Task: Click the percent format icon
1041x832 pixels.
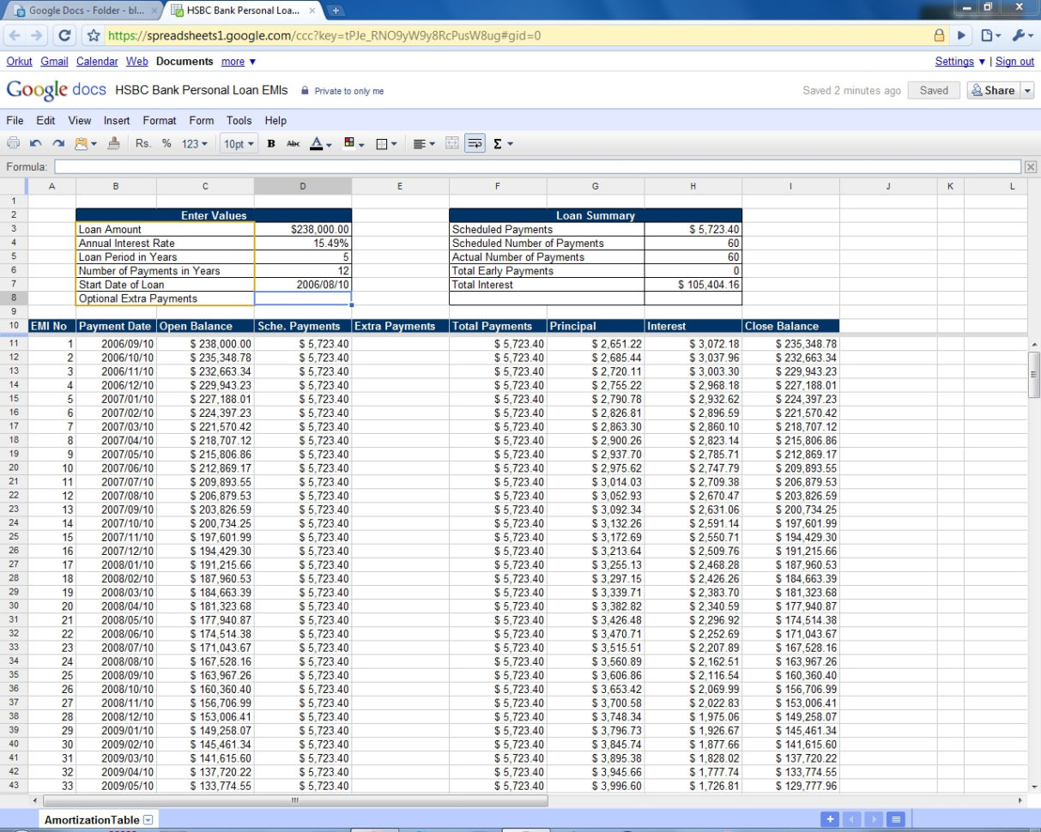Action: pos(166,143)
